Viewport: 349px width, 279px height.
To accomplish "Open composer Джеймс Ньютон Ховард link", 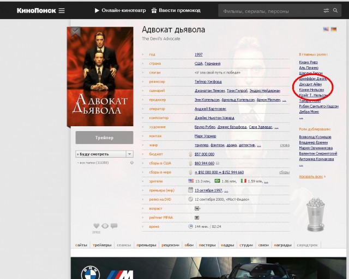I will tap(214, 118).
